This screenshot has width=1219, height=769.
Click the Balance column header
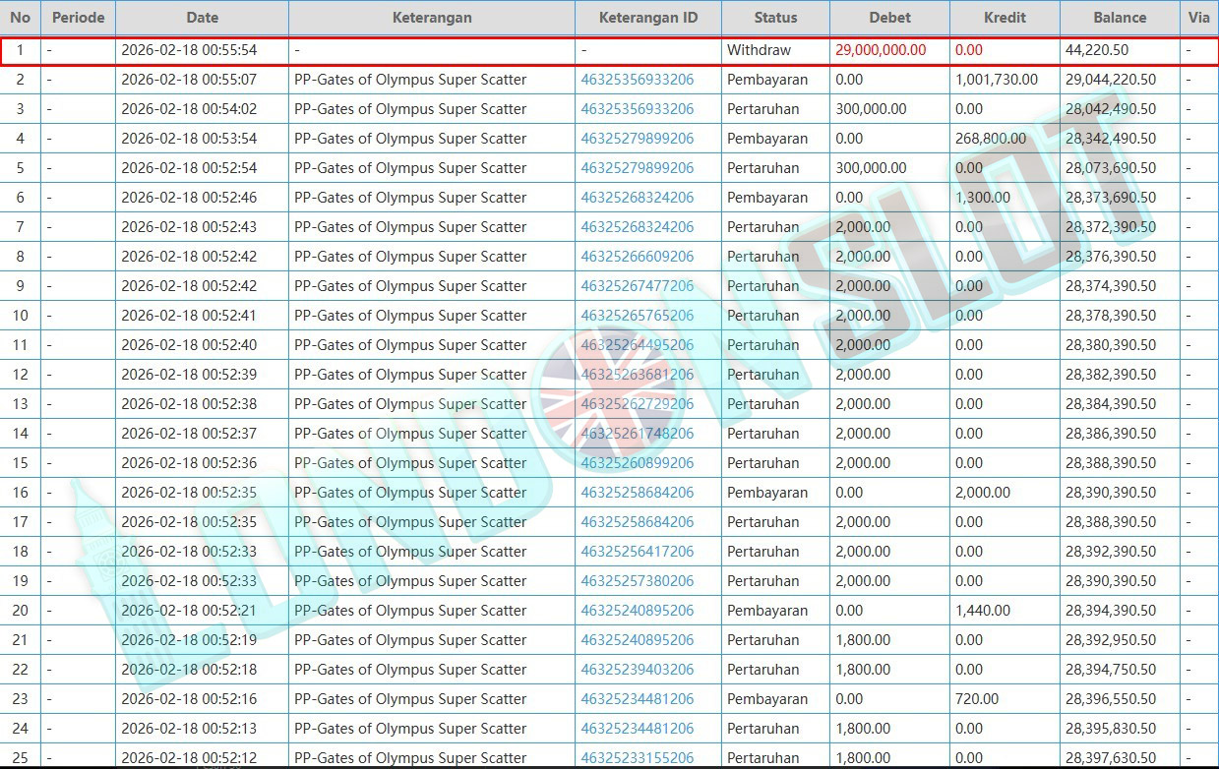[1120, 18]
